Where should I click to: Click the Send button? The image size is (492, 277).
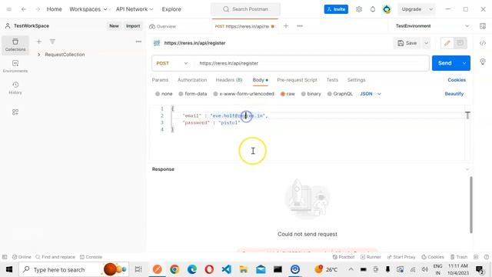click(x=445, y=63)
